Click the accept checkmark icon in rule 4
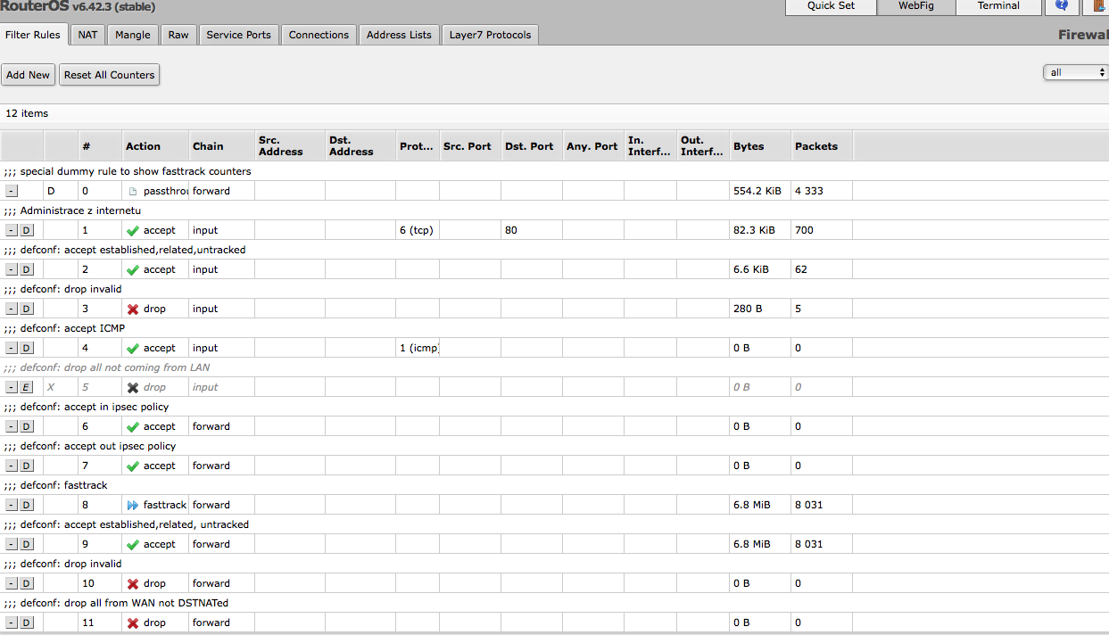 click(x=133, y=348)
